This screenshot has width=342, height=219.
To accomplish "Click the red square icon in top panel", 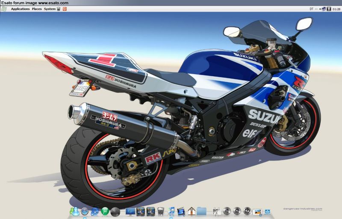I will click(x=65, y=9).
